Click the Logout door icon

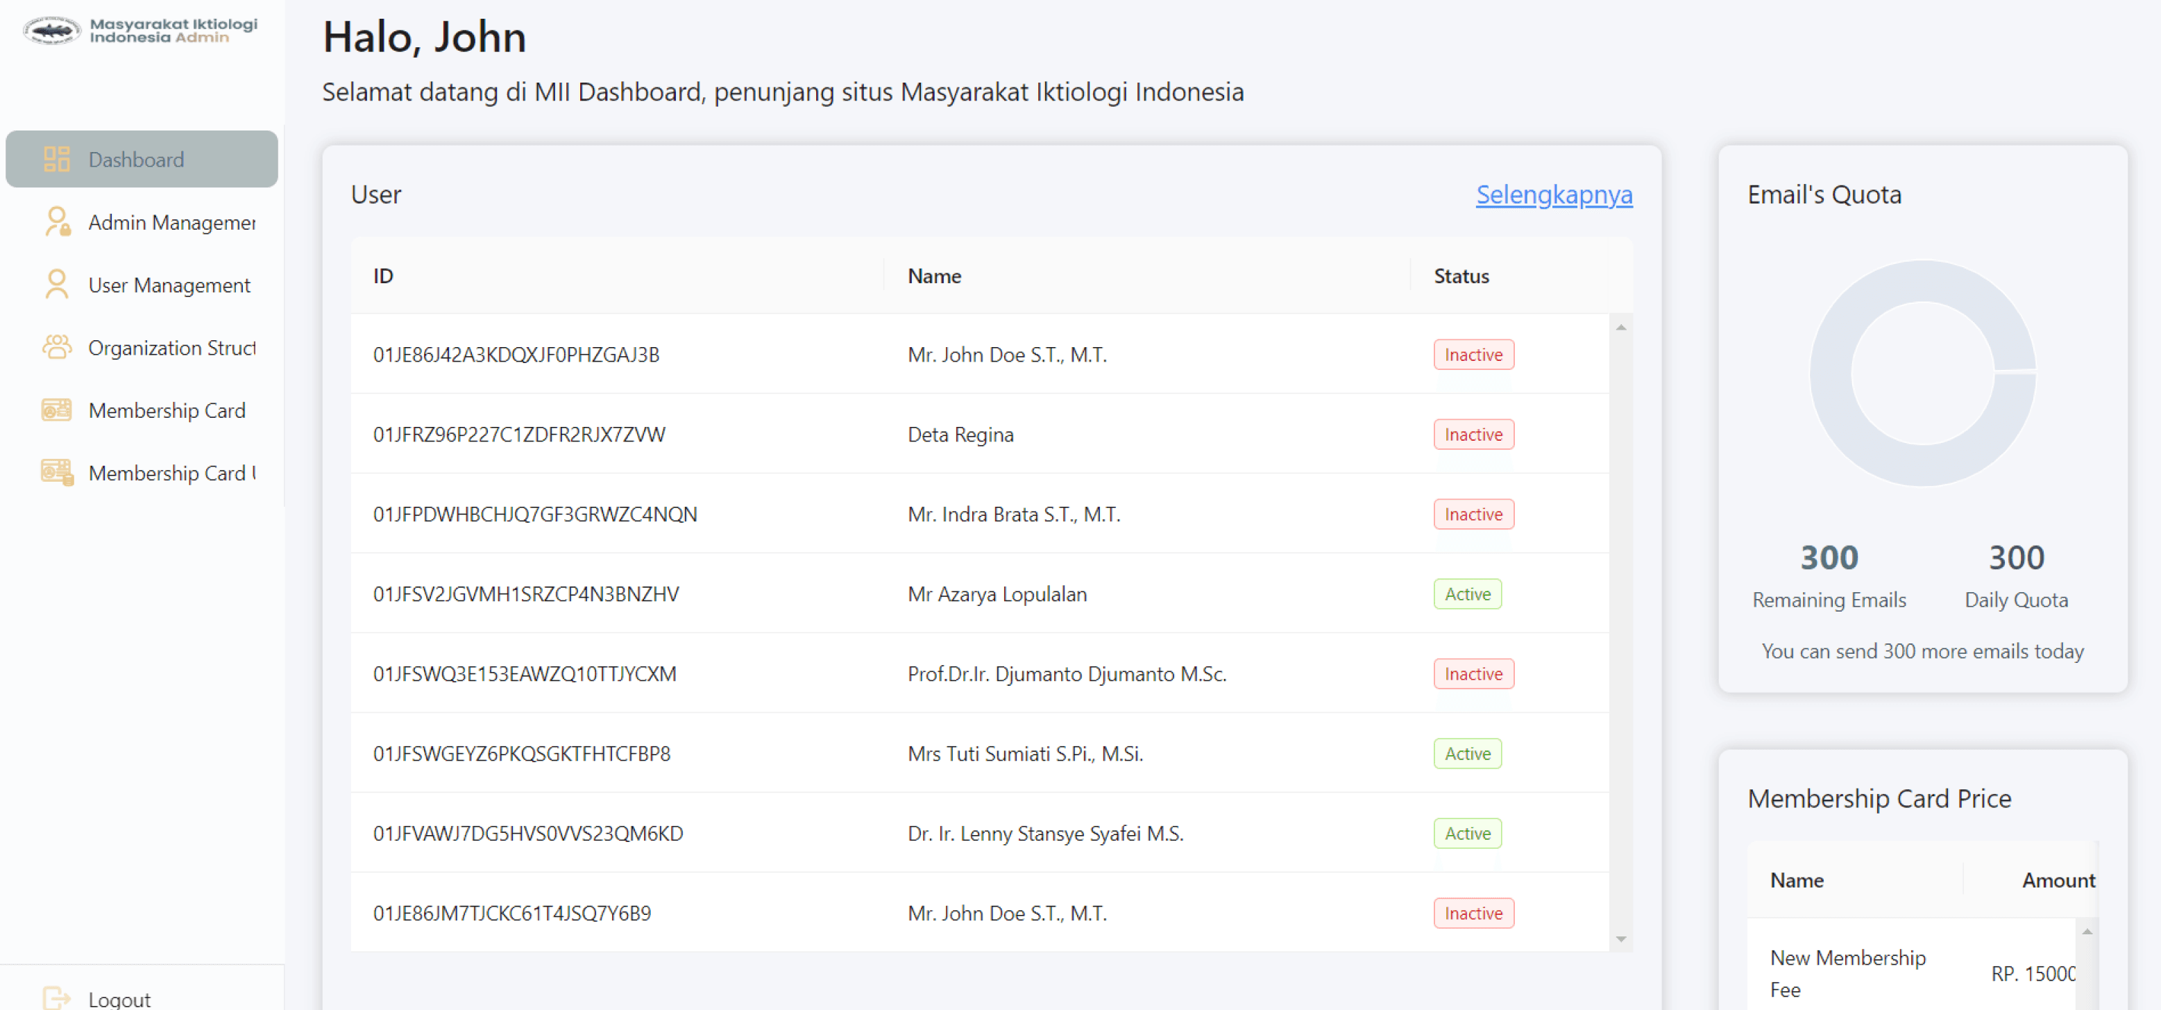pos(56,998)
